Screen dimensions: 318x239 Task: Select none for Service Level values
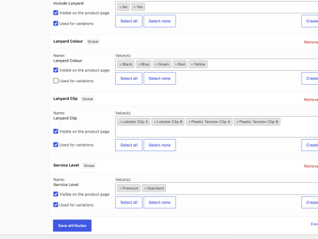pos(160,203)
